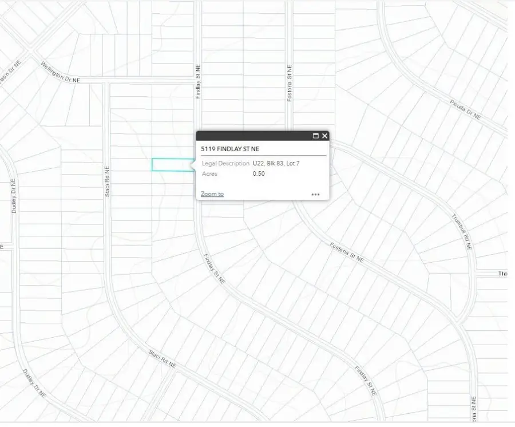Viewport: 515px width, 427px height.
Task: Click the Acres field label in popup
Action: (x=210, y=174)
